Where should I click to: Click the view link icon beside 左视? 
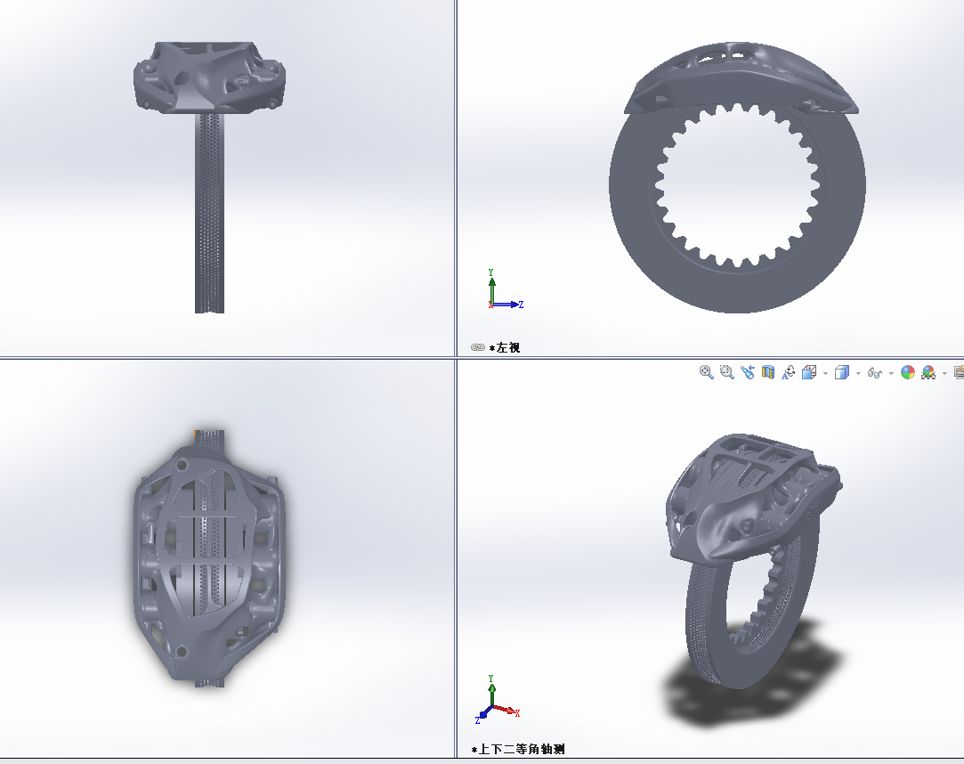(478, 347)
